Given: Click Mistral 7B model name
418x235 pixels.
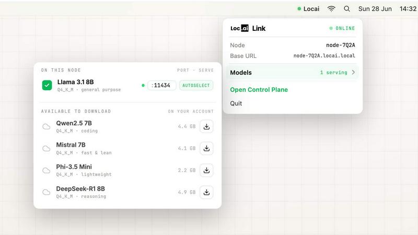Looking at the screenshot, I should (x=71, y=145).
